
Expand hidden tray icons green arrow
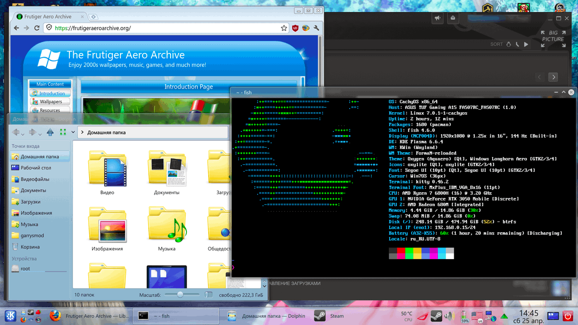504,316
